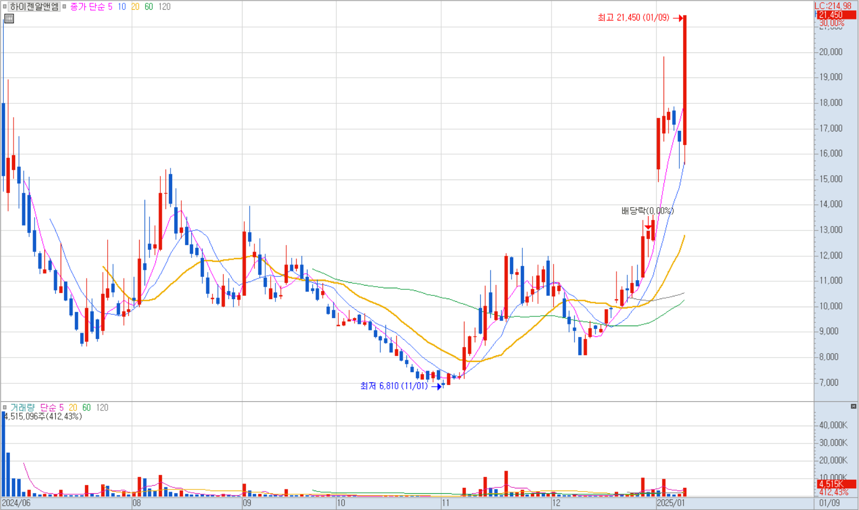Click the 10,000 price axis label
Screen dimensions: 859x510
(831, 306)
